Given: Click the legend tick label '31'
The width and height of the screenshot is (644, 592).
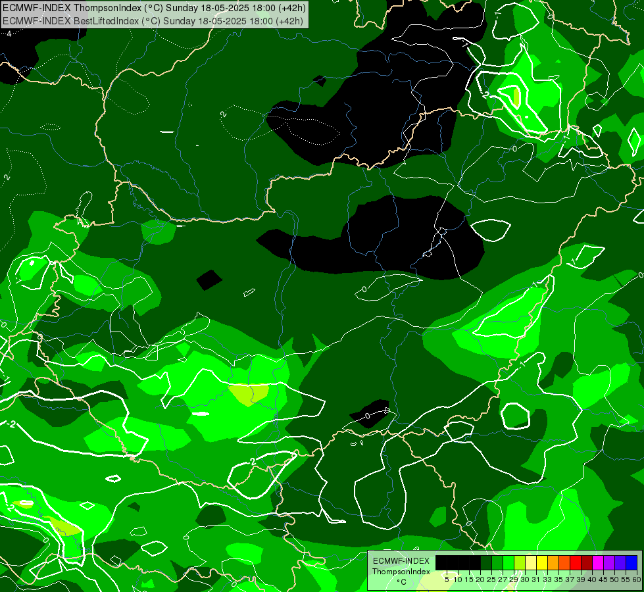Looking at the screenshot, I should [536, 580].
